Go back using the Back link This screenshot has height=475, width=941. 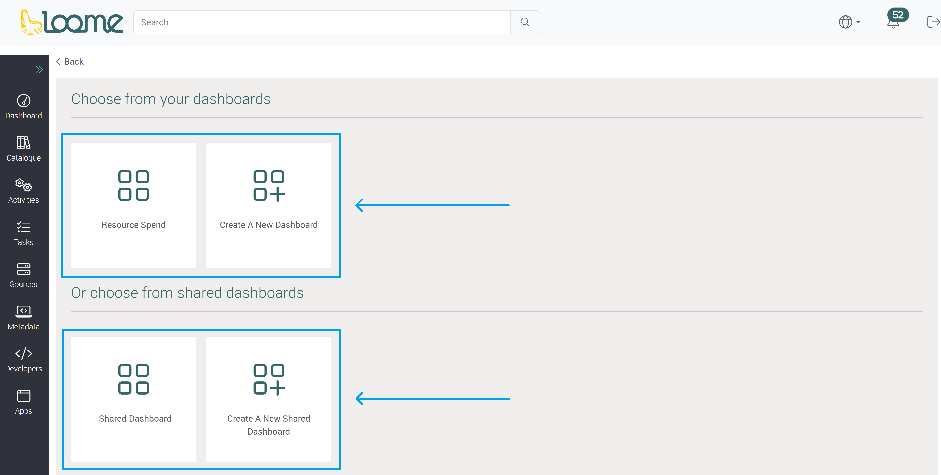click(x=70, y=61)
